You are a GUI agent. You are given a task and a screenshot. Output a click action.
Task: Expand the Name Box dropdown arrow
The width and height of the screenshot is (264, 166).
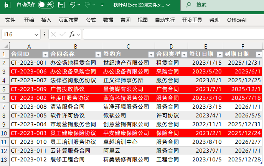[x=36, y=35]
